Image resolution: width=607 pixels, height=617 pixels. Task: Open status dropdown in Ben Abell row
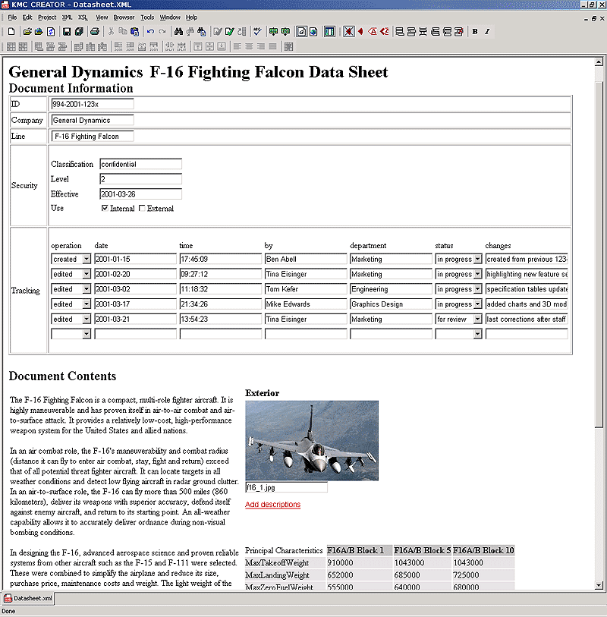[477, 259]
